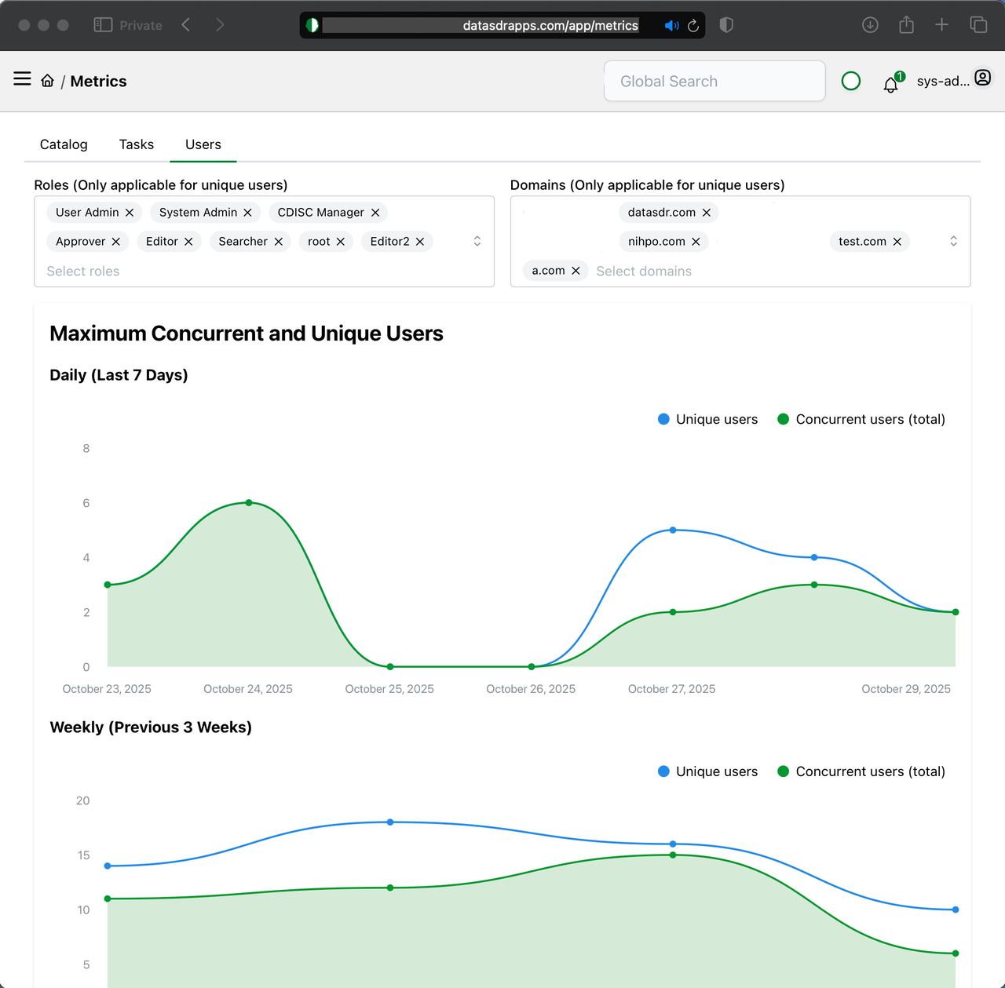Open the sys-admin user account avatar
This screenshot has height=988, width=1005.
click(982, 78)
